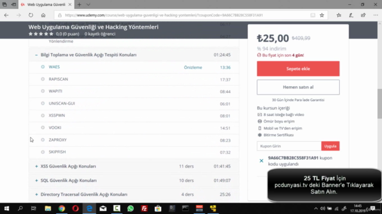Click the address bar URL
This screenshot has width=382, height=214.
click(x=164, y=15)
